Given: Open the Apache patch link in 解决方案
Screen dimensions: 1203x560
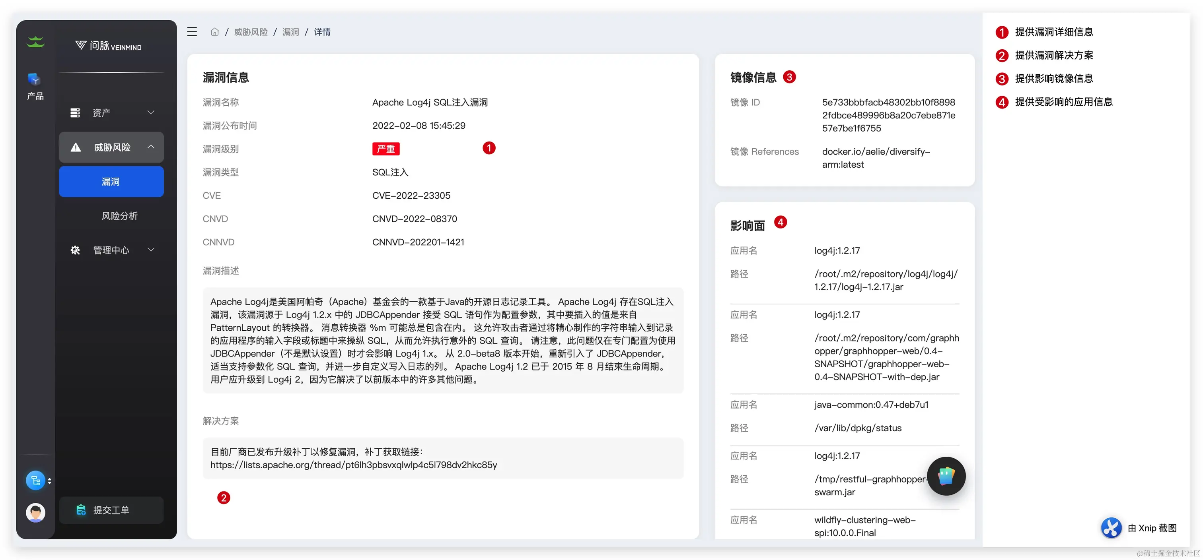Looking at the screenshot, I should 354,464.
